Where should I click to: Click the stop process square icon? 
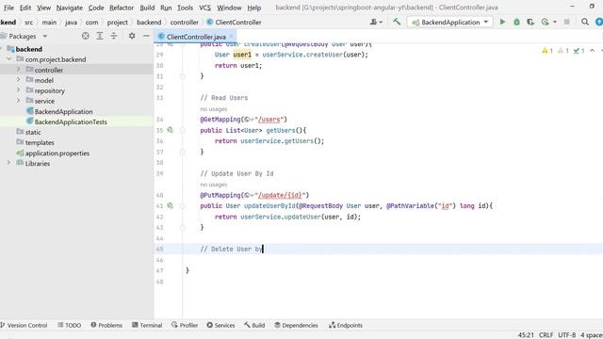pyautogui.click(x=567, y=23)
